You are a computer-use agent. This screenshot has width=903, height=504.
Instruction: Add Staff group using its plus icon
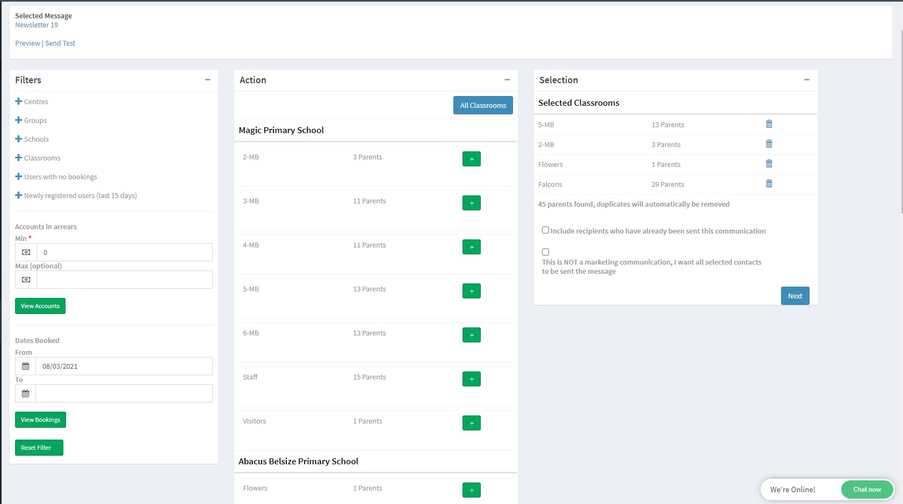(x=471, y=379)
